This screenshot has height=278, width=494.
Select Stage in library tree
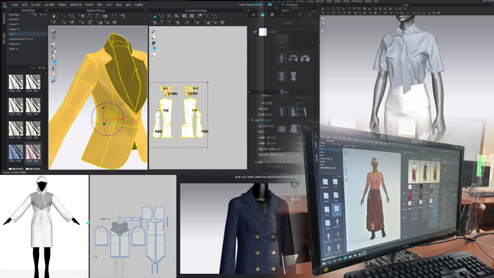[12, 49]
